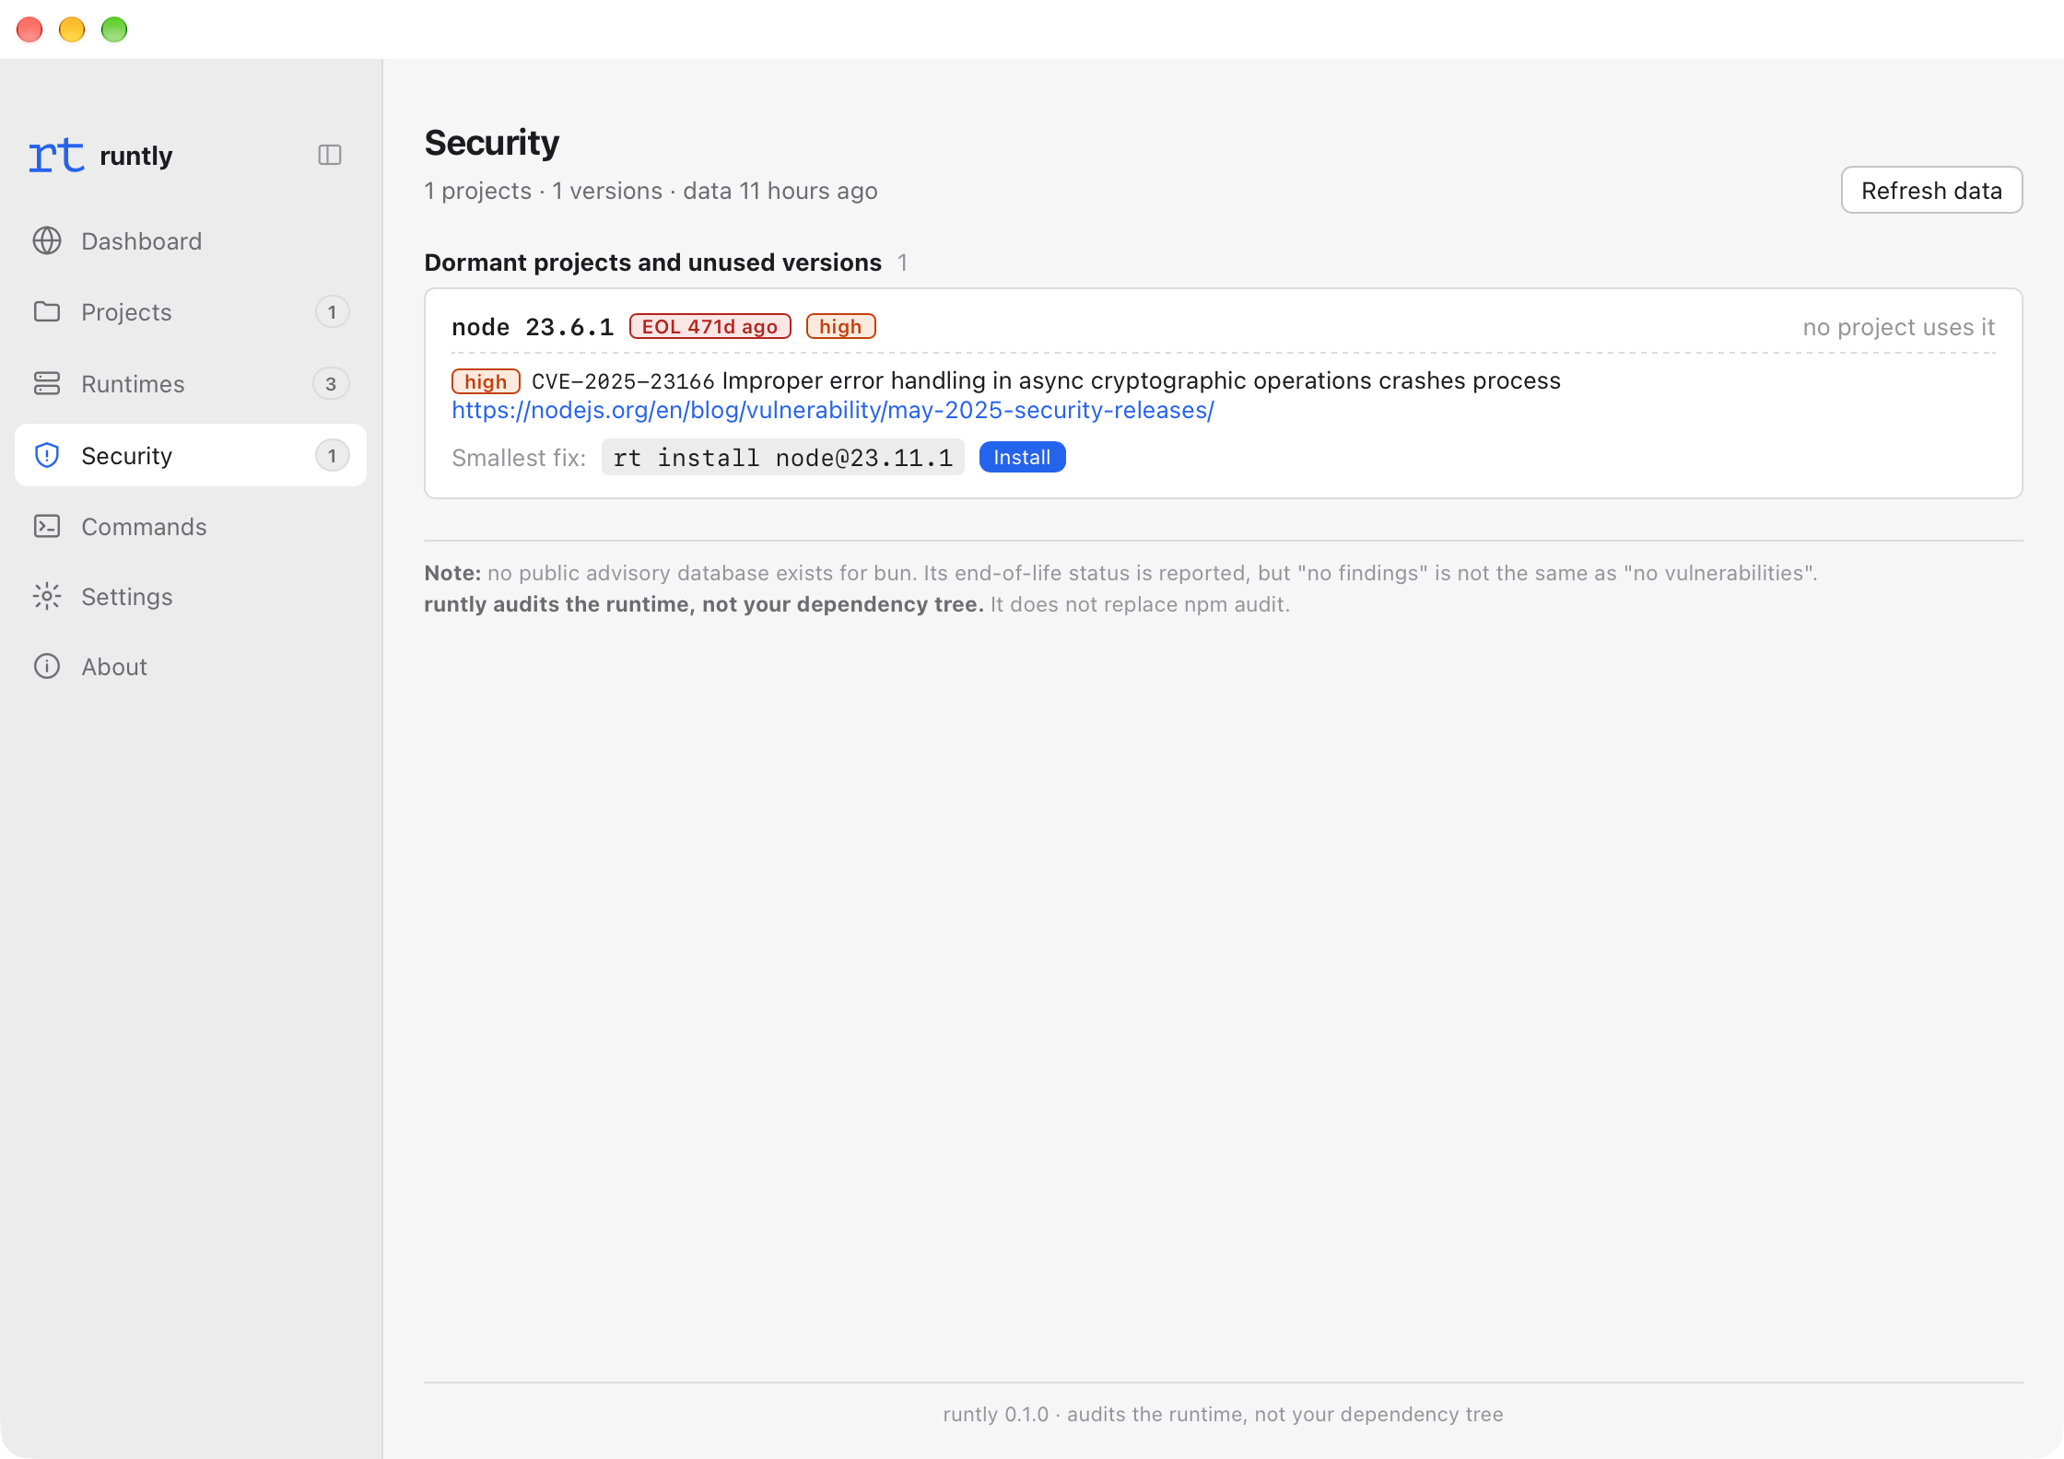Navigate to Commands in the sidebar
The image size is (2064, 1459).
point(191,526)
